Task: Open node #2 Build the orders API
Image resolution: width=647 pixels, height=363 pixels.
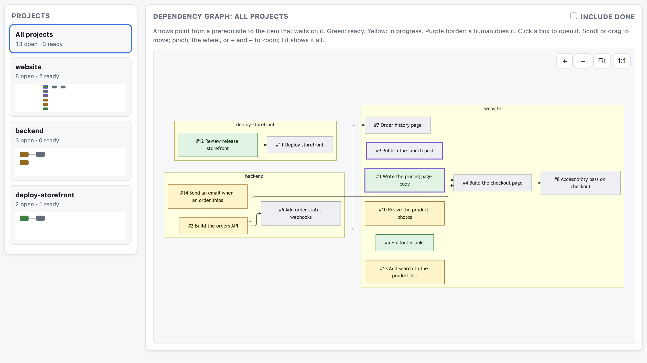Action: 213,226
